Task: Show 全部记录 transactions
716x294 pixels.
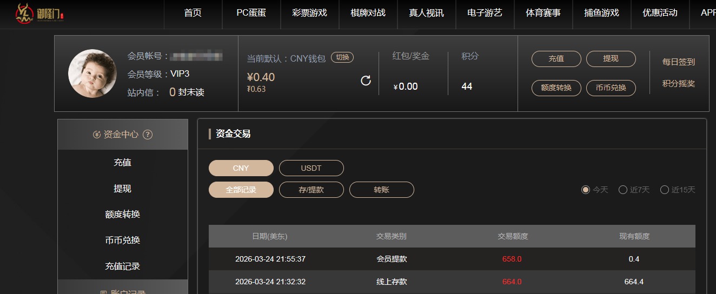Action: [241, 190]
